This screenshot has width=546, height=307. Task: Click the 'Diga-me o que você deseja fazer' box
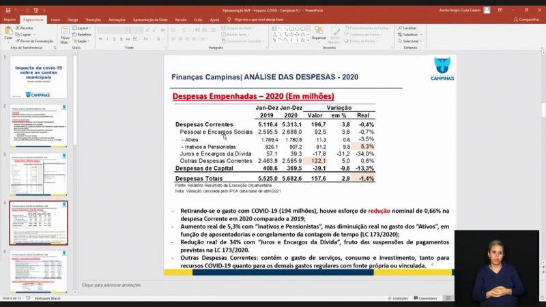(x=257, y=20)
